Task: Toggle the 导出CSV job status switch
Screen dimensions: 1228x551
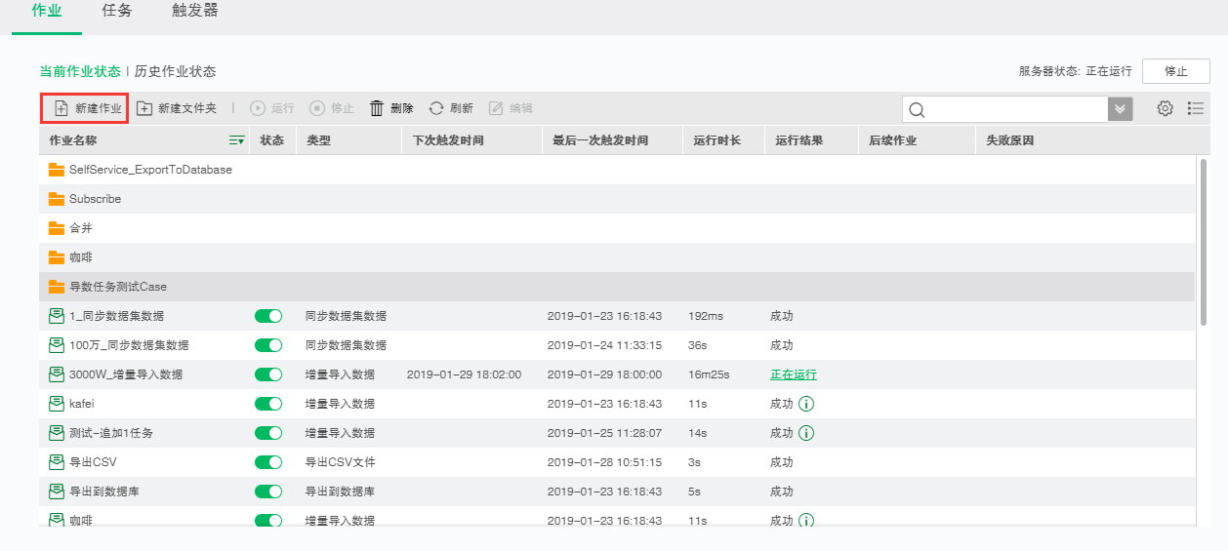Action: 268,462
